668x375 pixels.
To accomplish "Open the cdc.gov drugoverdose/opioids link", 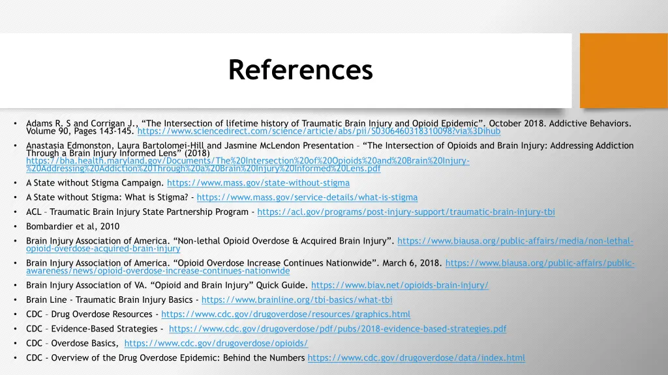I will click(216, 343).
